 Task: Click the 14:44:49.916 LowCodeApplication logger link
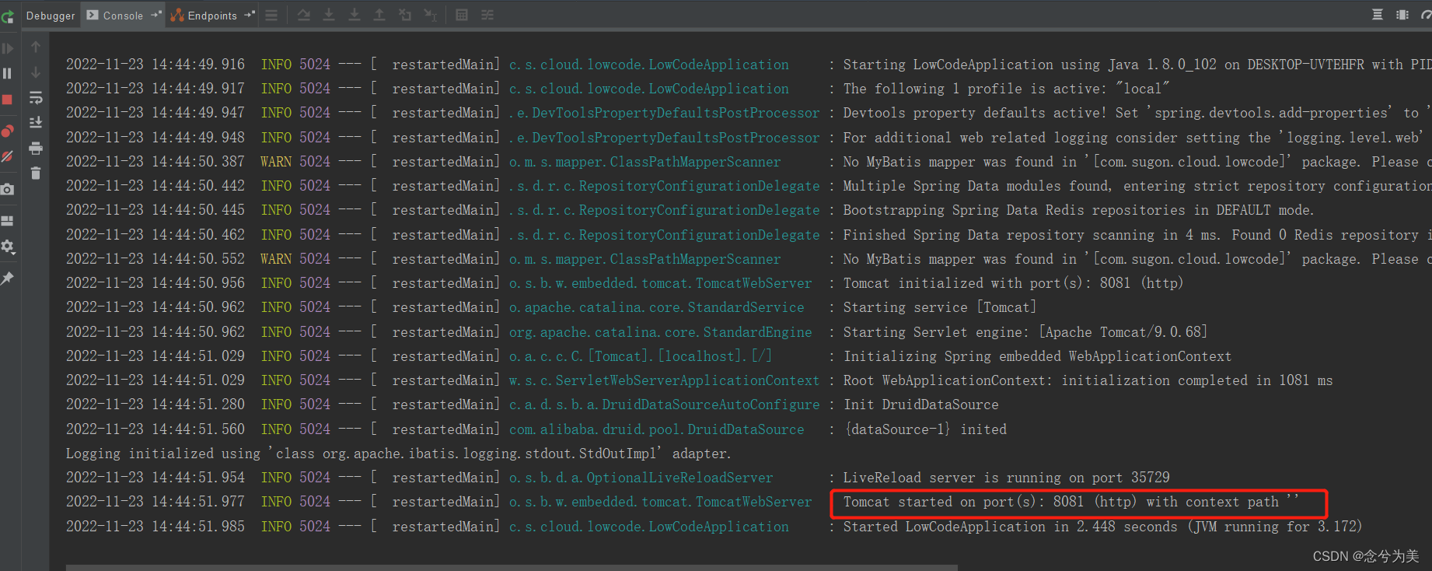648,65
